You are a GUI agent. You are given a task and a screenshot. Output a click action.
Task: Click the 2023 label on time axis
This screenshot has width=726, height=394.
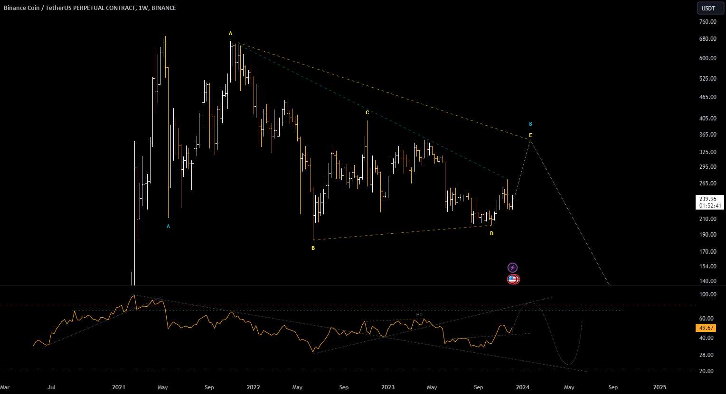coord(388,387)
